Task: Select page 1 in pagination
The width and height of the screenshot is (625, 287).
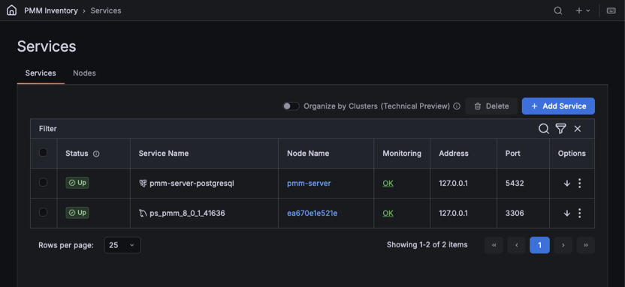Action: pyautogui.click(x=539, y=245)
